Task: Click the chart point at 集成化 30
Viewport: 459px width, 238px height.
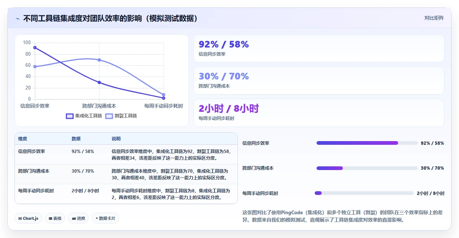Action: click(99, 82)
